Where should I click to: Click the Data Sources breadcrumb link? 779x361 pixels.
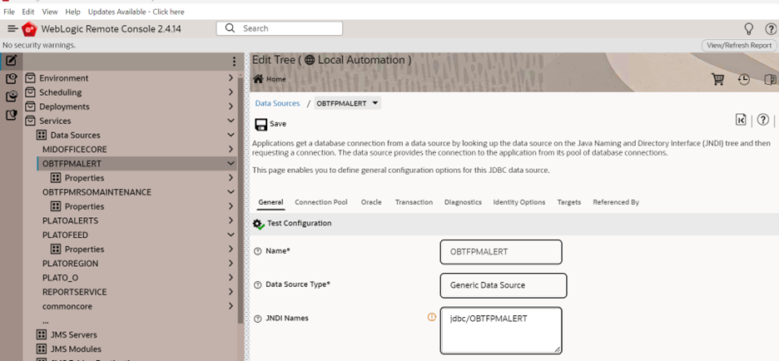coord(278,103)
